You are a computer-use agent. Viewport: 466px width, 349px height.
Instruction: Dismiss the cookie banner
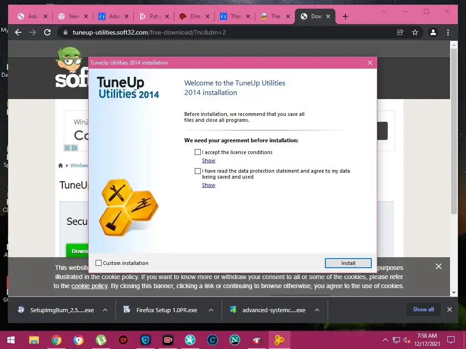[438, 266]
